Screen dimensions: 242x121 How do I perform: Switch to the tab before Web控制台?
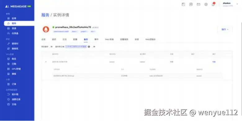point(137,39)
